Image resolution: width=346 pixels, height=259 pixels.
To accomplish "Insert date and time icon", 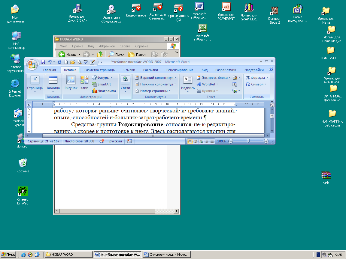I will (235, 84).
